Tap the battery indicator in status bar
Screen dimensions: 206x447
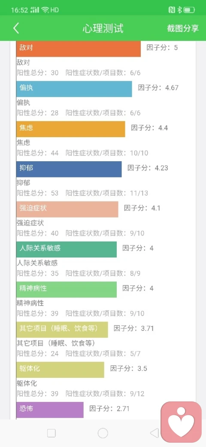coord(189,10)
